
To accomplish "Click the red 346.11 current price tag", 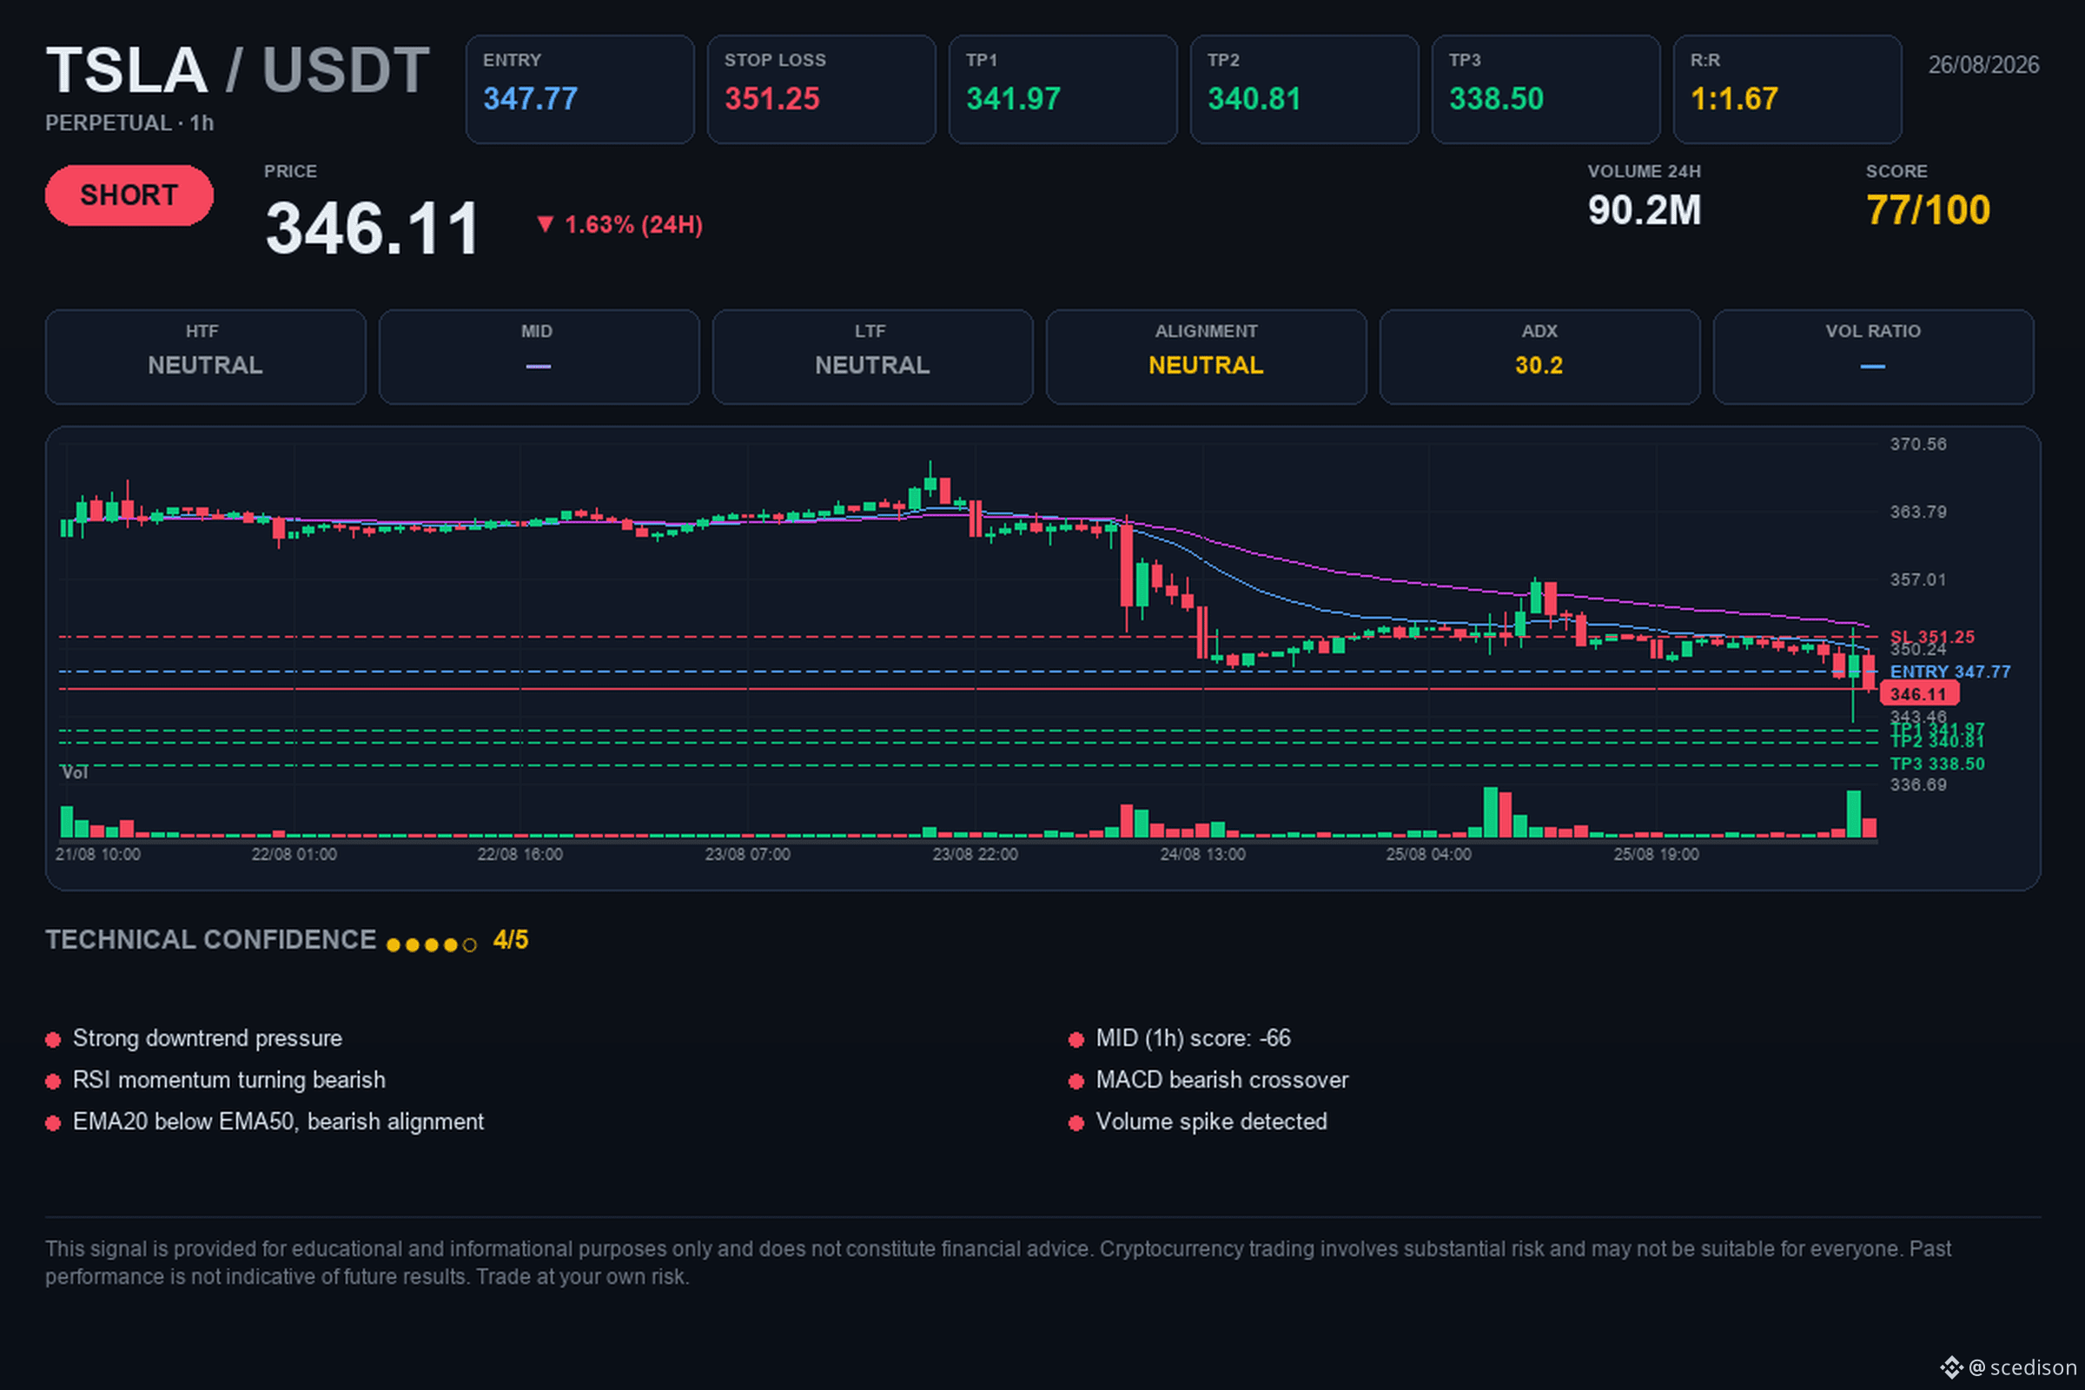I will point(1919,694).
